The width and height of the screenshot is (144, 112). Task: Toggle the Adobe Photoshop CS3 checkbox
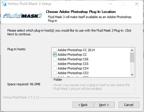[55, 73]
